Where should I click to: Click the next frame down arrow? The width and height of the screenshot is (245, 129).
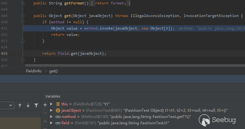click(x=28, y=105)
